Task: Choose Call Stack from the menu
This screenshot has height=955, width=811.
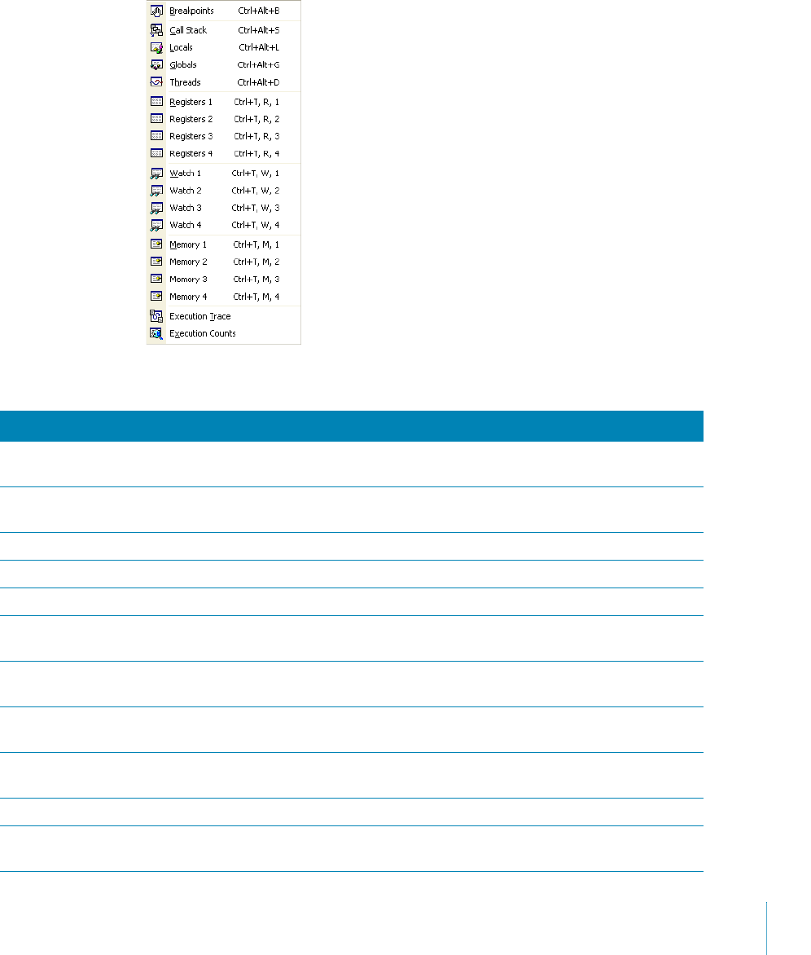Action: pos(224,30)
